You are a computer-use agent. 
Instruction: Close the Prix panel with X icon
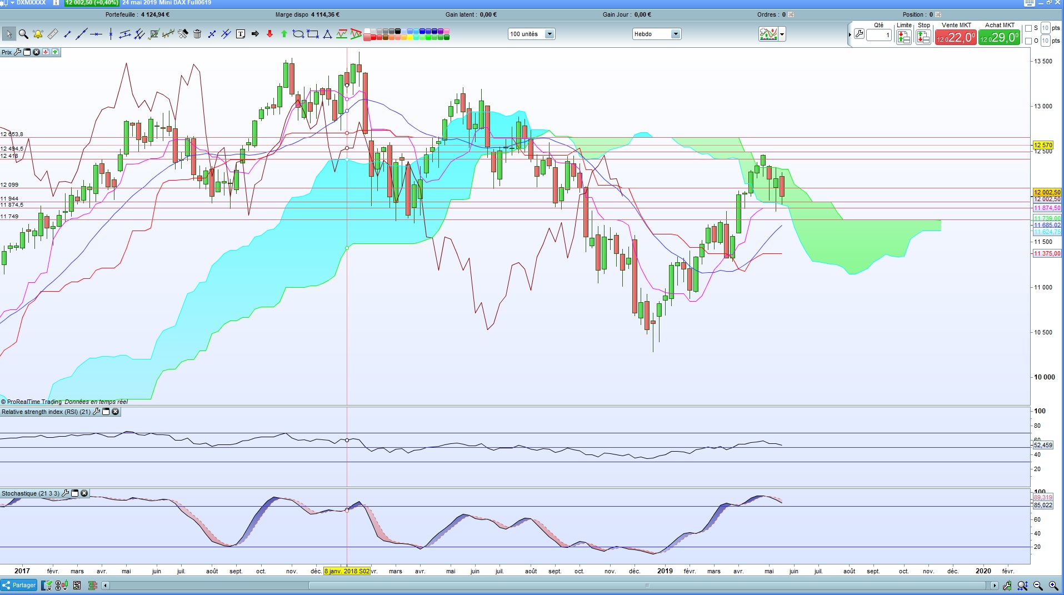click(37, 52)
